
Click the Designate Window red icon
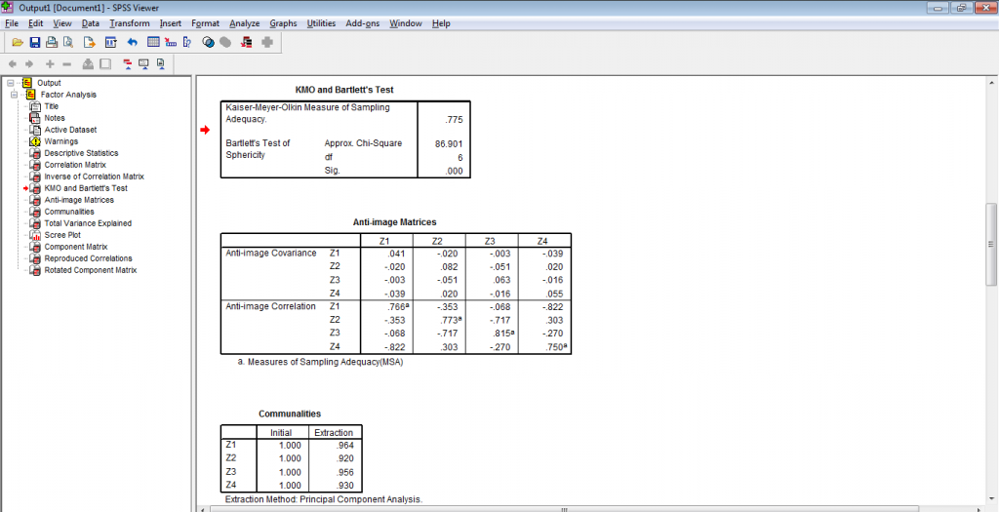(246, 42)
